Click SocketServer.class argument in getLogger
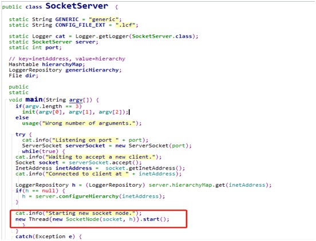This screenshot has height=241, width=316. [x=162, y=37]
